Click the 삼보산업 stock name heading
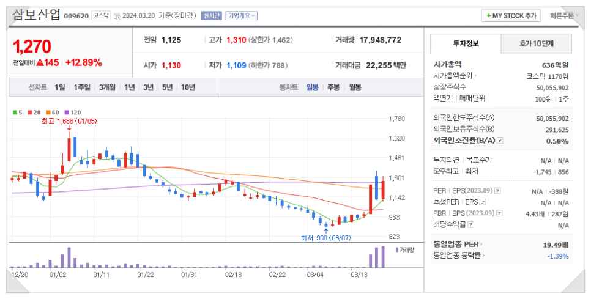The width and height of the screenshot is (591, 299). tap(36, 14)
